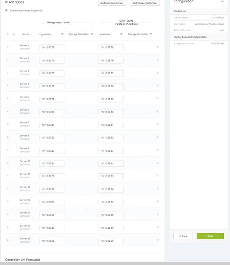Edit Server 4 management hypervisor IP field
Screen dimensions: 230x265
point(52,86)
